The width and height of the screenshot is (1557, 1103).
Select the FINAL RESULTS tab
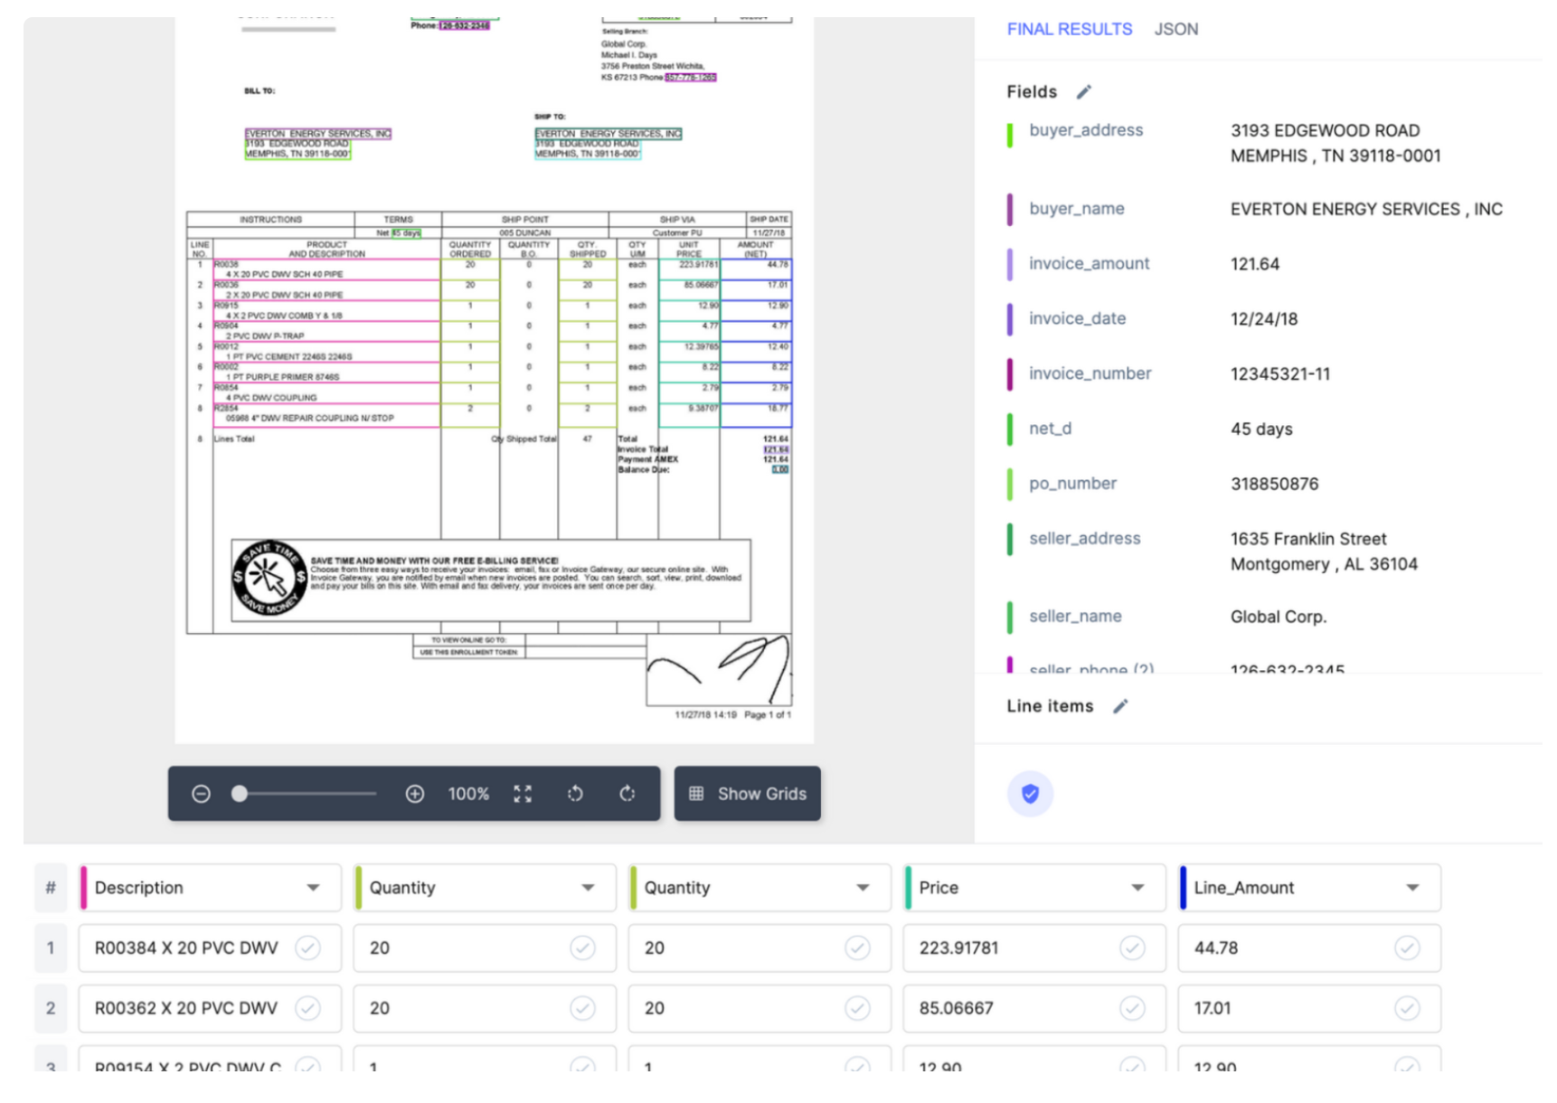pyautogui.click(x=1069, y=29)
